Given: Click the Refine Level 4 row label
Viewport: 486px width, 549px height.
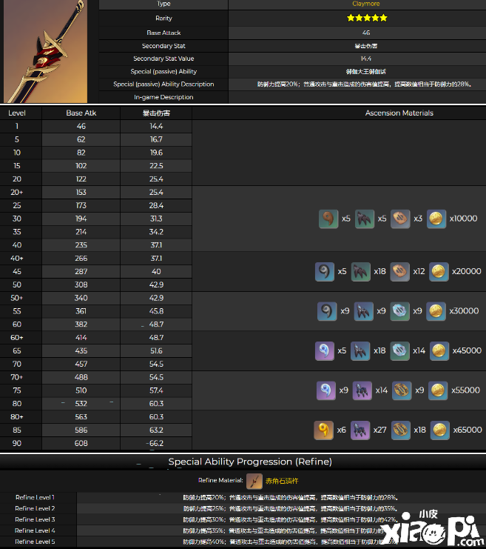Looking at the screenshot, I should pyautogui.click(x=35, y=530).
